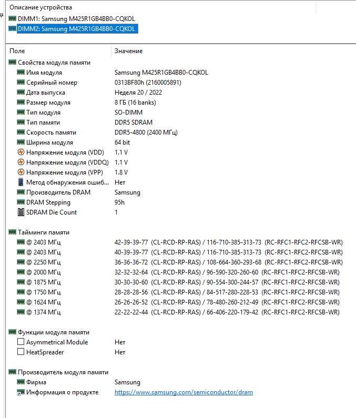Click the icon next to Серийный номер
The width and height of the screenshot is (356, 418).
point(21,82)
